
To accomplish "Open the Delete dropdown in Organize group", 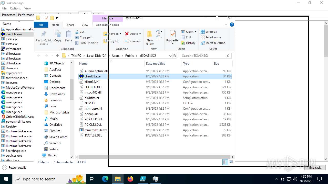I will (140, 34).
